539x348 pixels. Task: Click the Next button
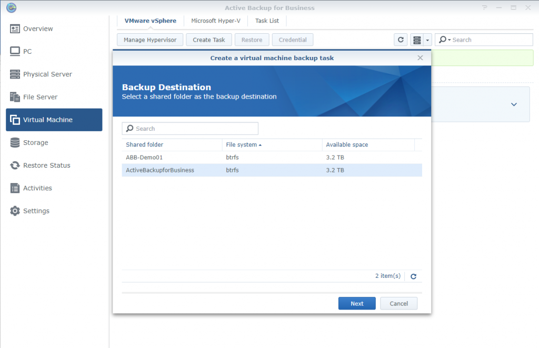coord(357,303)
